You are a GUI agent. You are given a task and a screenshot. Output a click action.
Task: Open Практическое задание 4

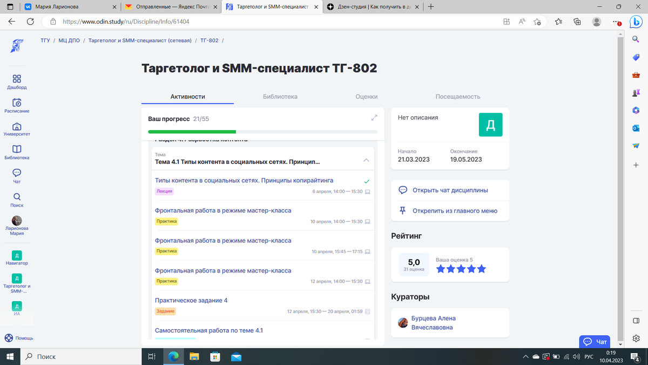[x=191, y=300]
